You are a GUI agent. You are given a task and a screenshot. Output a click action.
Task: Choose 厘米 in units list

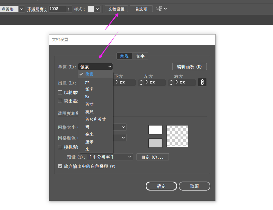pos(96,142)
